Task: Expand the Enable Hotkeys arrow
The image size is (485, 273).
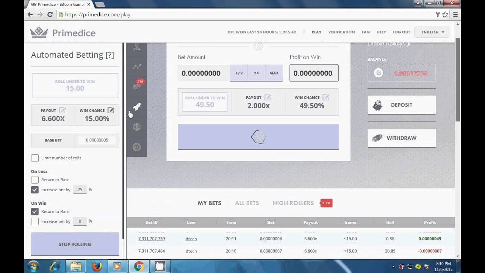Action: [408, 44]
